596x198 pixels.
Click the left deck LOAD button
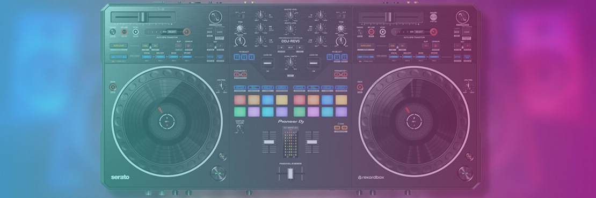220,32
